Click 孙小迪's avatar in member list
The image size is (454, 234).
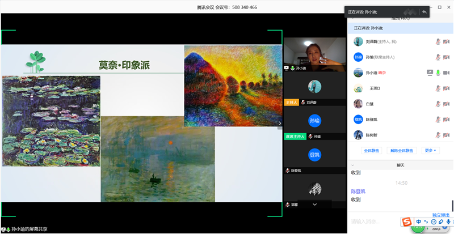pos(358,73)
